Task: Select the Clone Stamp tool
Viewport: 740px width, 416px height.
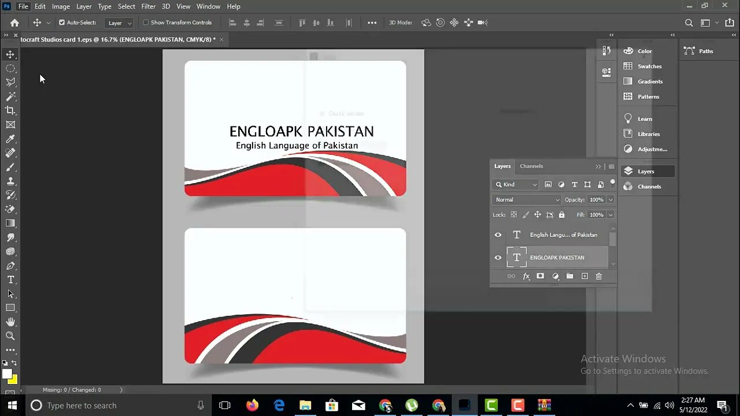Action: pos(10,181)
